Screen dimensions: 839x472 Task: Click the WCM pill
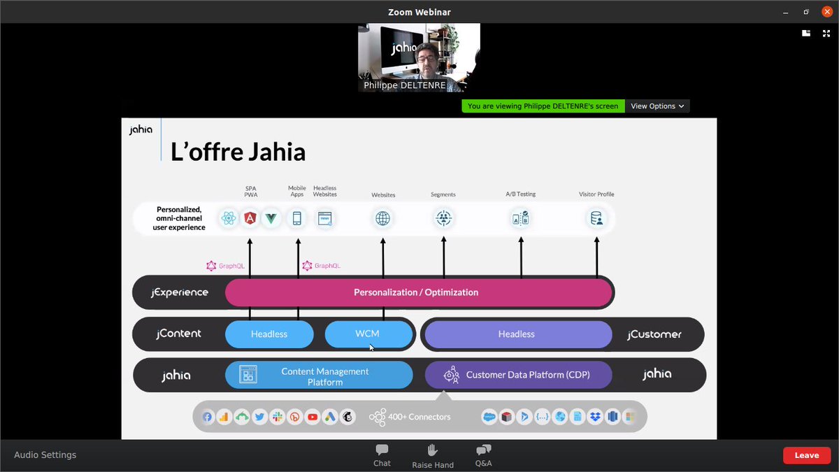pos(368,334)
